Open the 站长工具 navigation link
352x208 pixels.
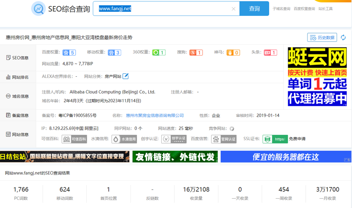click(326, 9)
